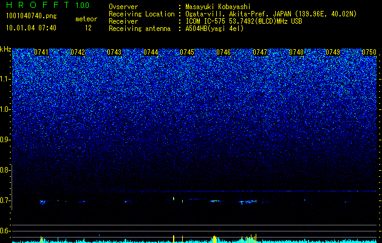Screen dimensions: 382x243
Task: Click the 1.0 kHz axis label
Action: [4, 110]
